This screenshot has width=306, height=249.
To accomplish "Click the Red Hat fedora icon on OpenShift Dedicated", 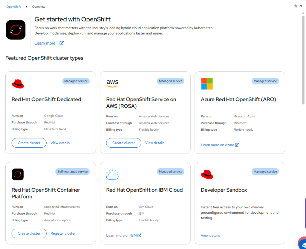I will click(x=18, y=84).
